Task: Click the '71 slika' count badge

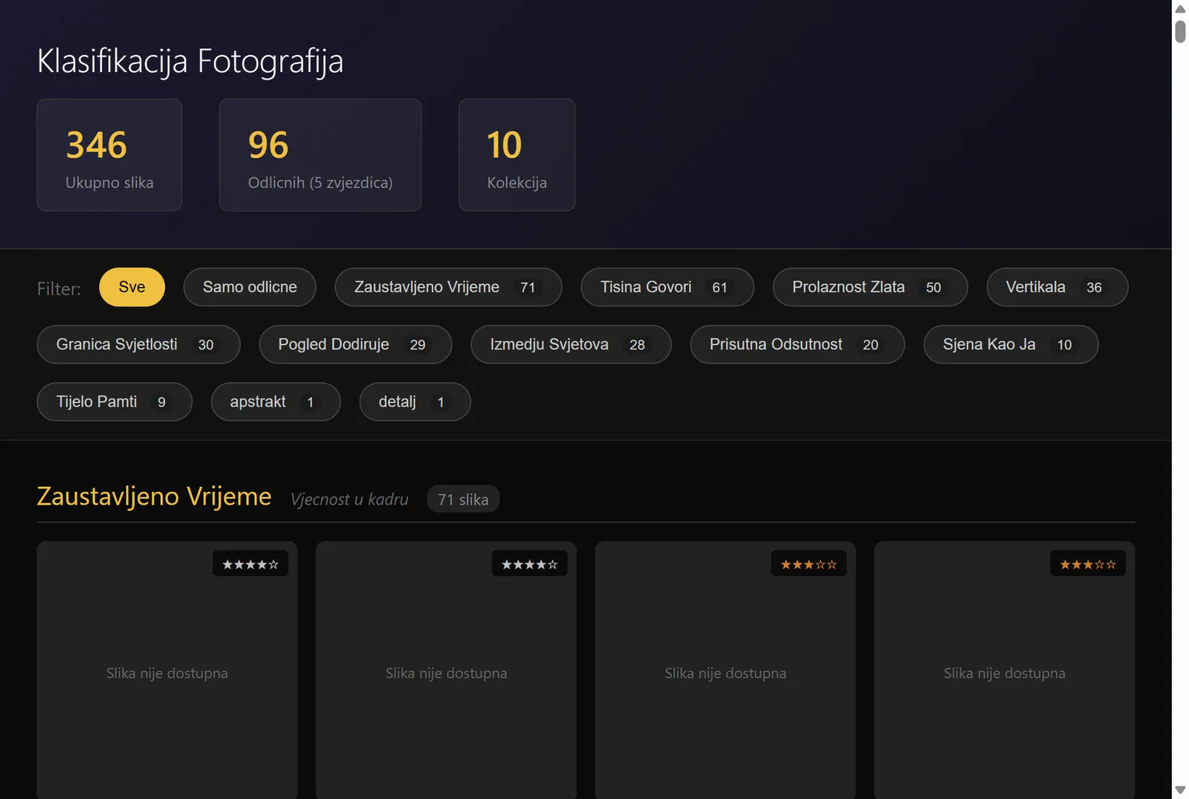Action: (x=463, y=499)
